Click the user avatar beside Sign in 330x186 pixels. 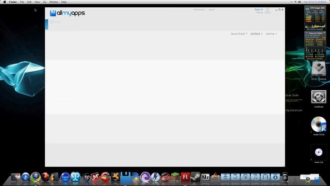point(268,11)
